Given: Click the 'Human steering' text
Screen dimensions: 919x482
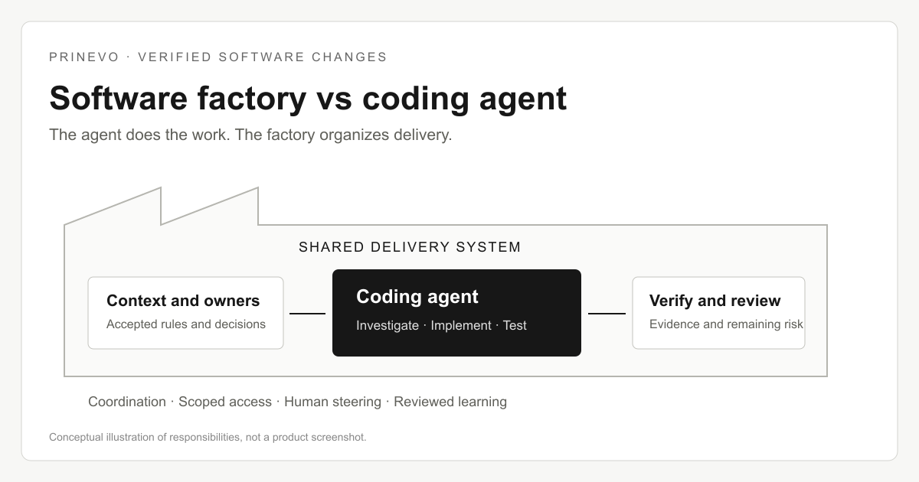Looking at the screenshot, I should pos(332,402).
